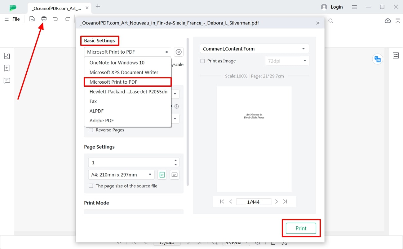
Task: Open the 72dpi resolution dropdown
Action: pyautogui.click(x=287, y=61)
